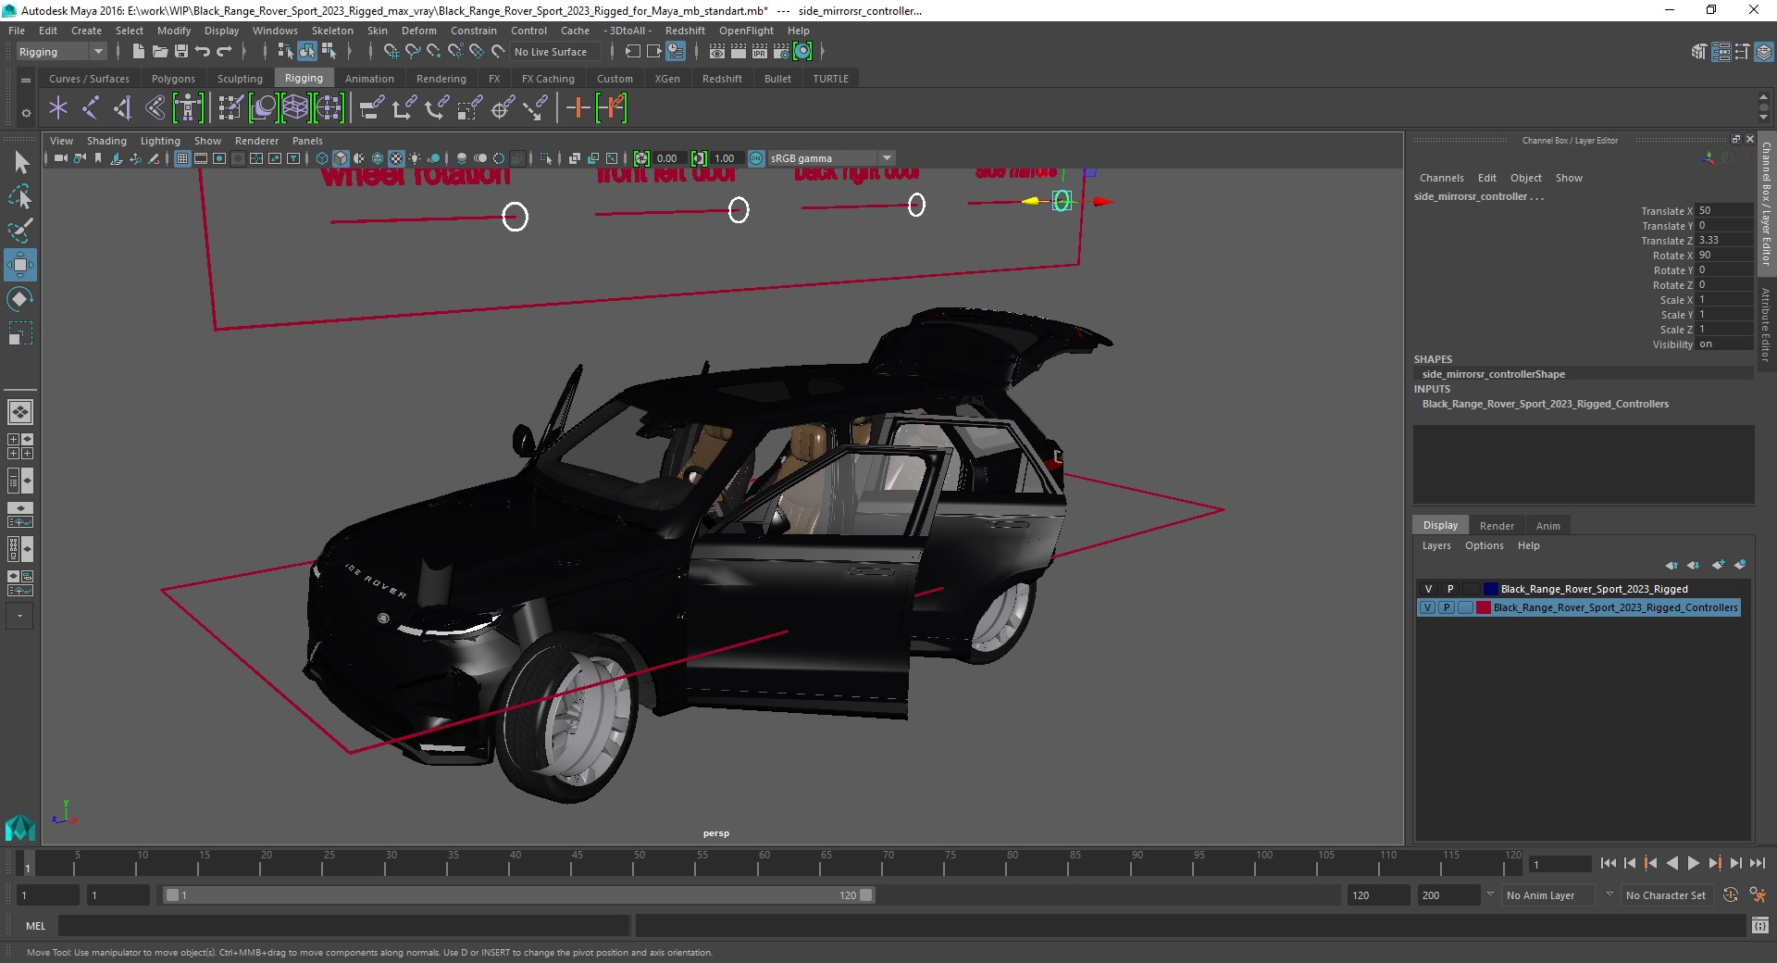Click the snap to curves magnet icon
Viewport: 1777px width, 963px height.
(413, 52)
